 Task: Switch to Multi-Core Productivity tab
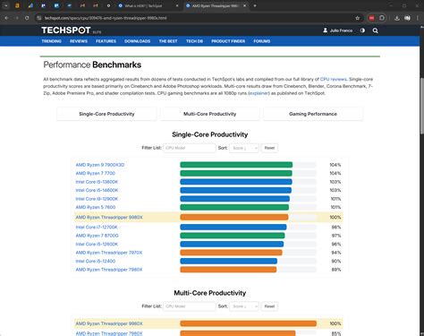(x=210, y=114)
